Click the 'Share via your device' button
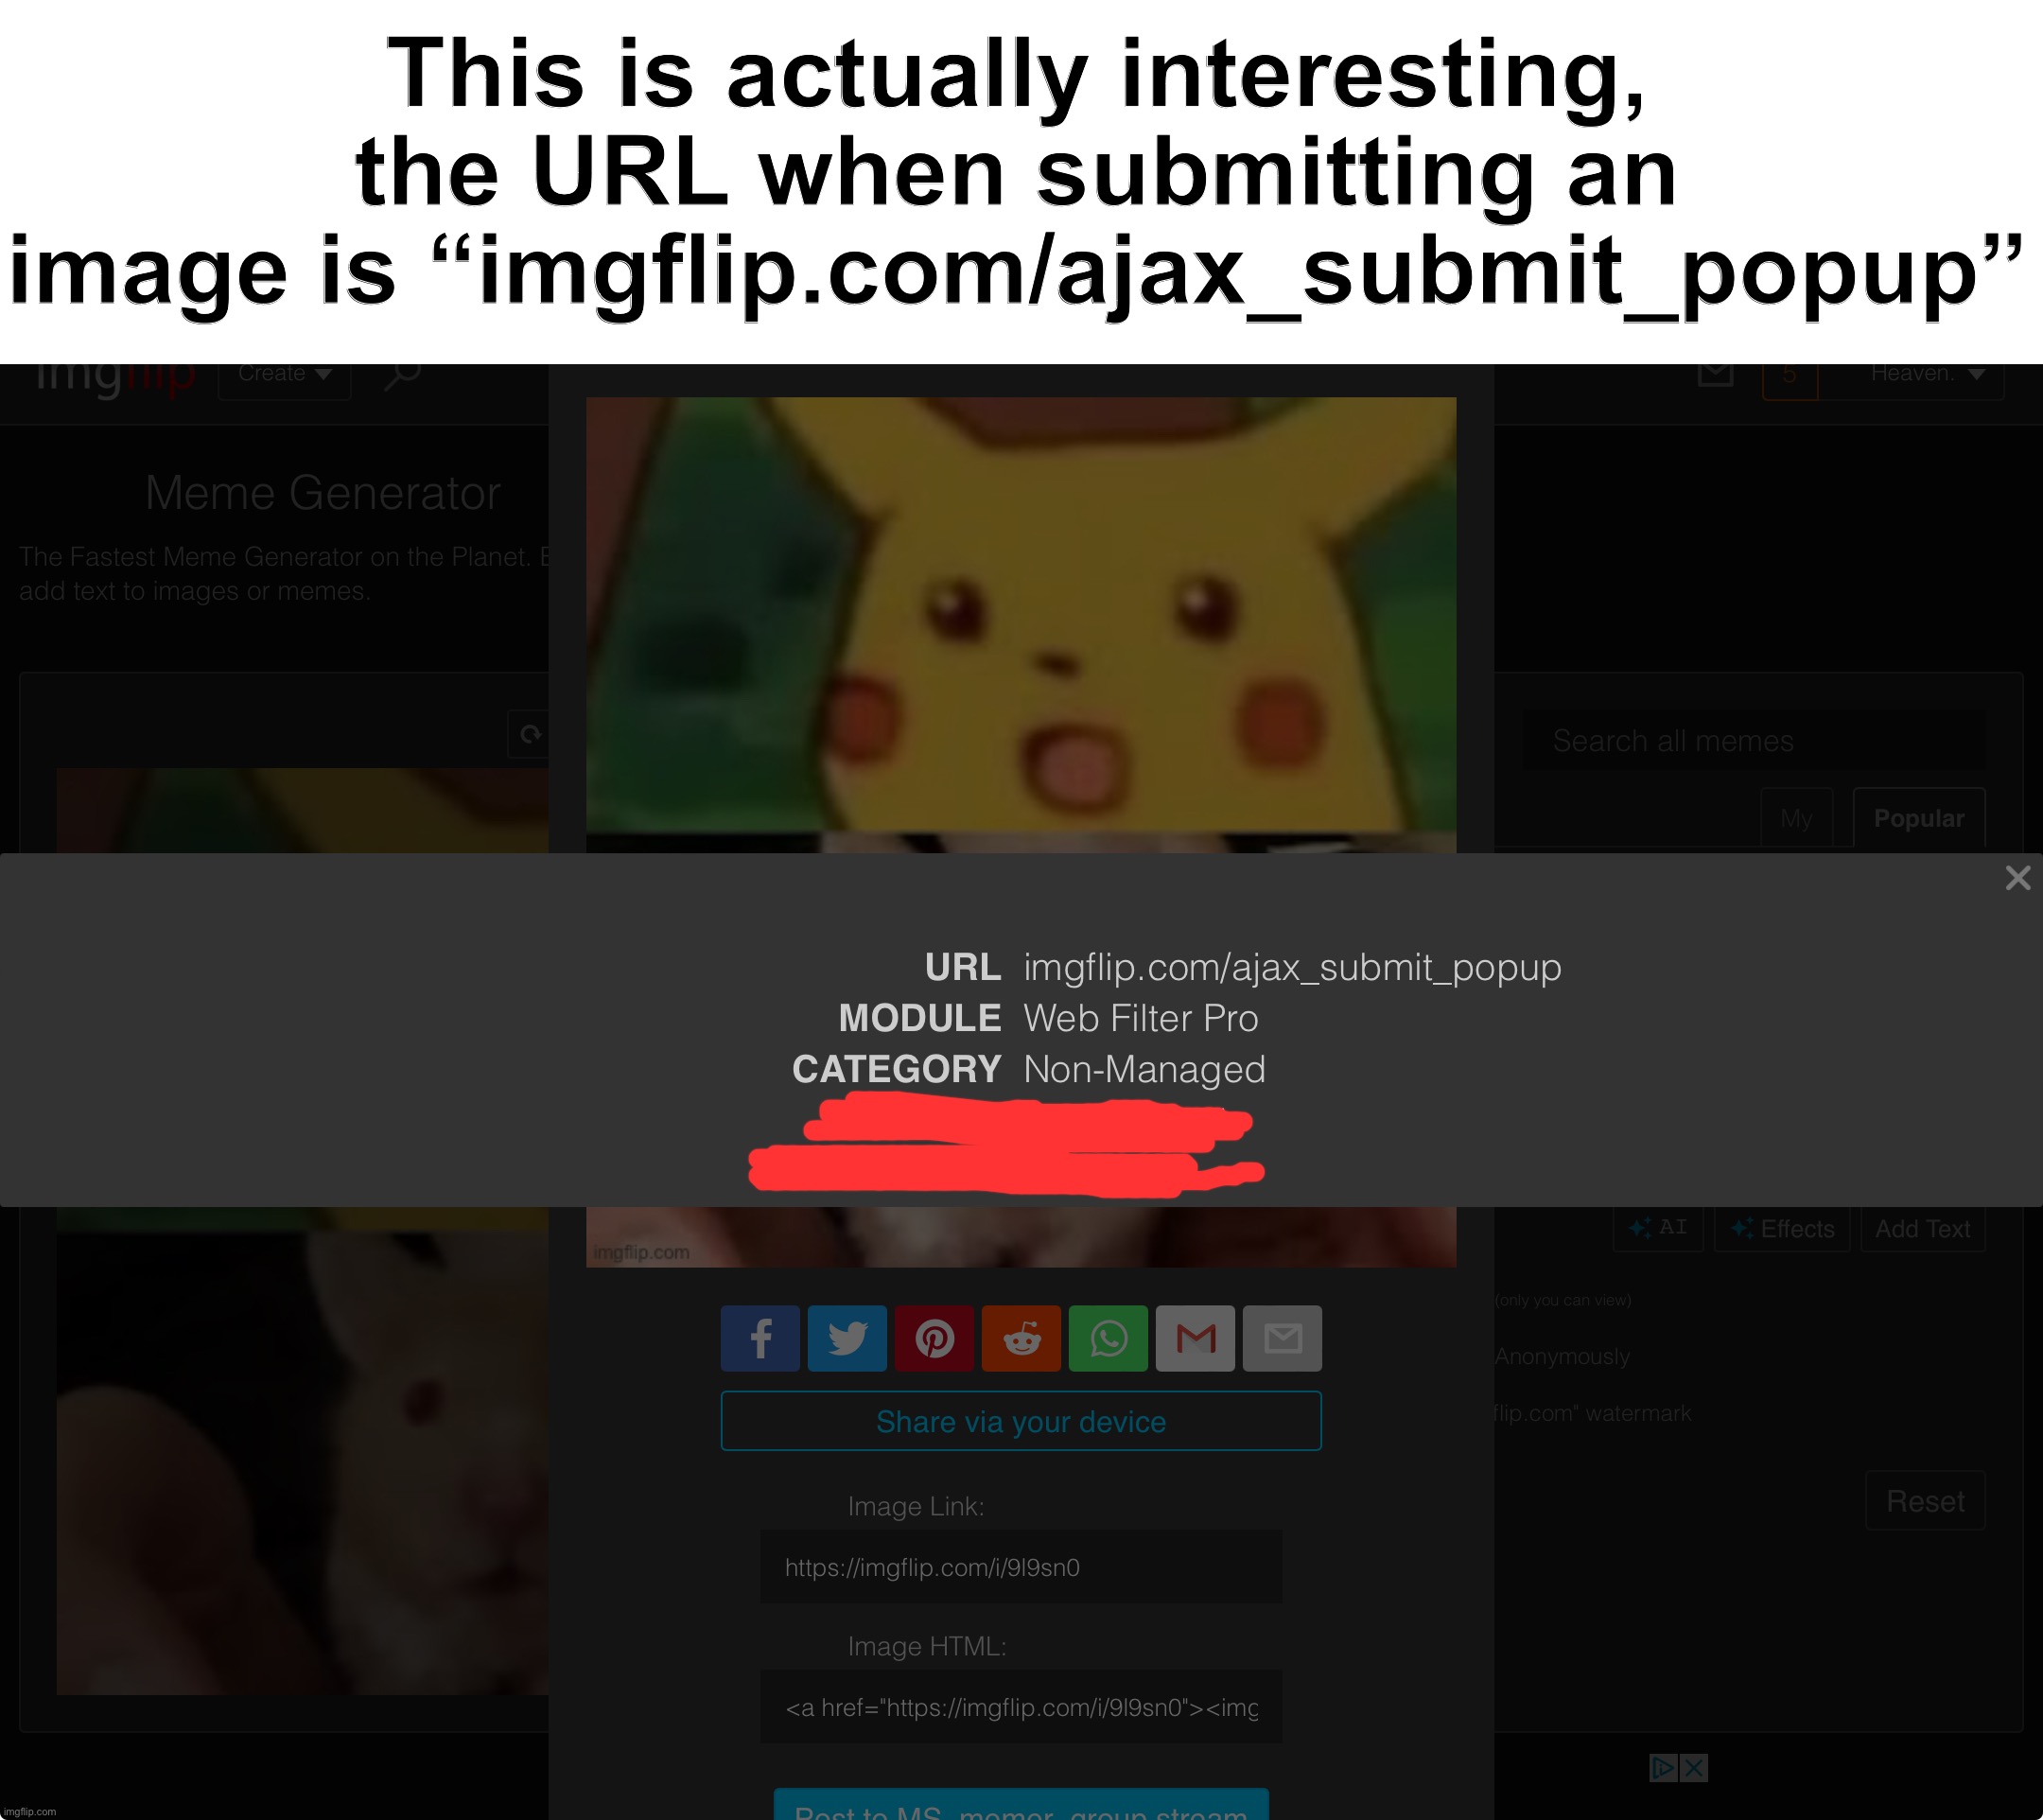2043x1820 pixels. point(1021,1420)
